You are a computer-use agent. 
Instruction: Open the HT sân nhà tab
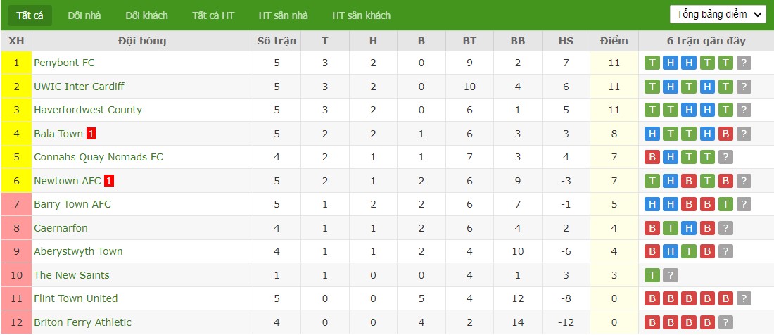[284, 15]
